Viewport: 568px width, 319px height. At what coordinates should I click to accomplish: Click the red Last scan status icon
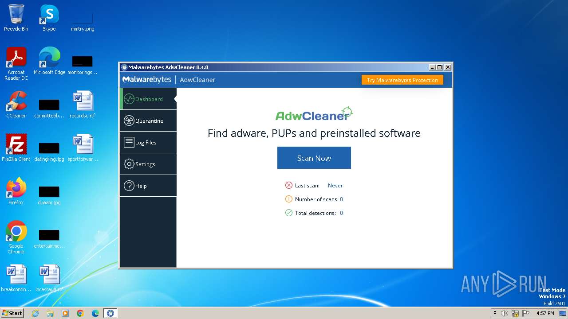click(289, 185)
